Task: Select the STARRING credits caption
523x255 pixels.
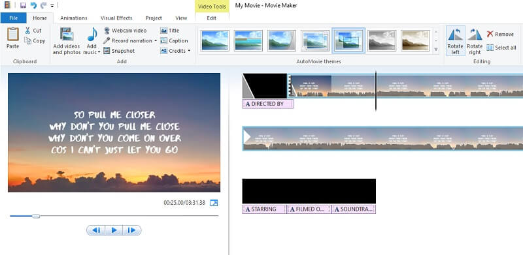Action: [264, 209]
